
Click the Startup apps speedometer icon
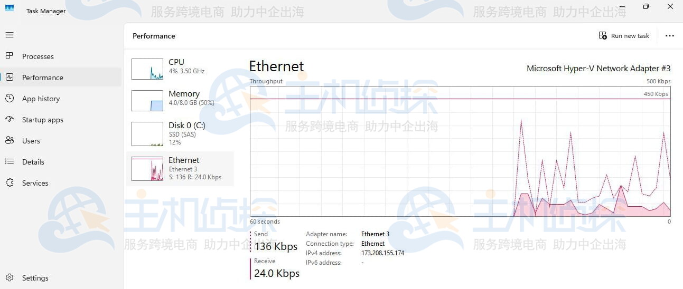pyautogui.click(x=9, y=119)
